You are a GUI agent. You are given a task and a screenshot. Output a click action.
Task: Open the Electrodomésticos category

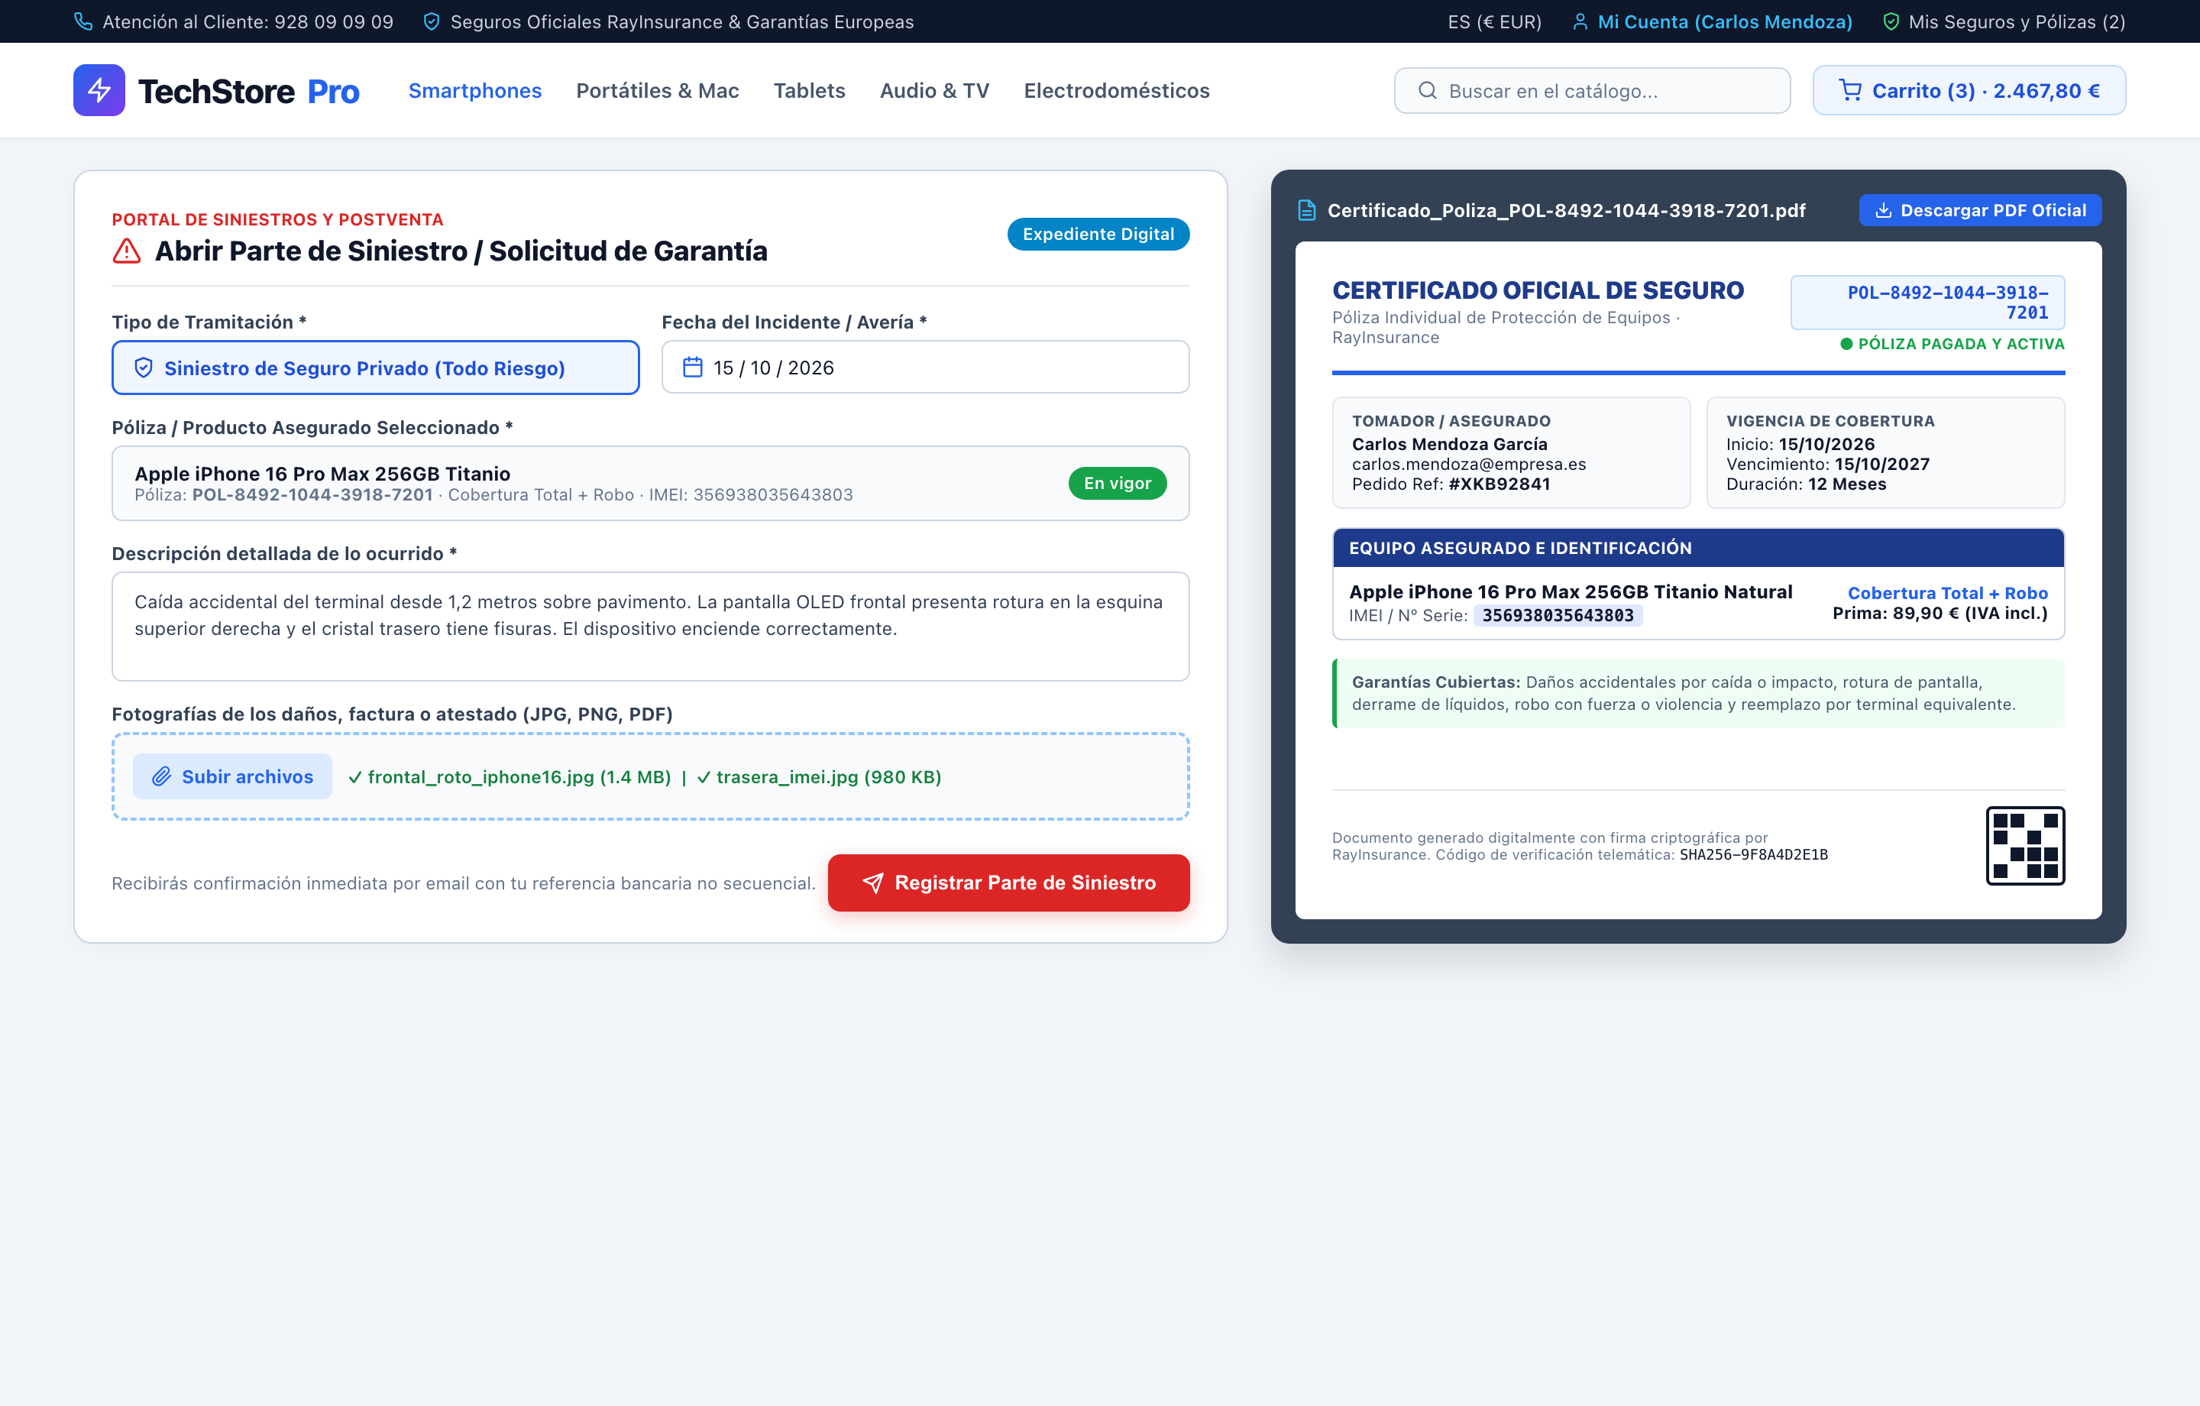click(x=1117, y=90)
